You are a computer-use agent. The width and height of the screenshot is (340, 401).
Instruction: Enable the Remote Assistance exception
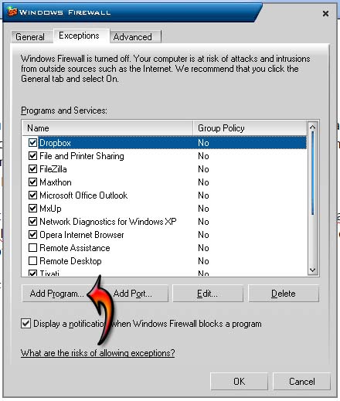pyautogui.click(x=32, y=248)
